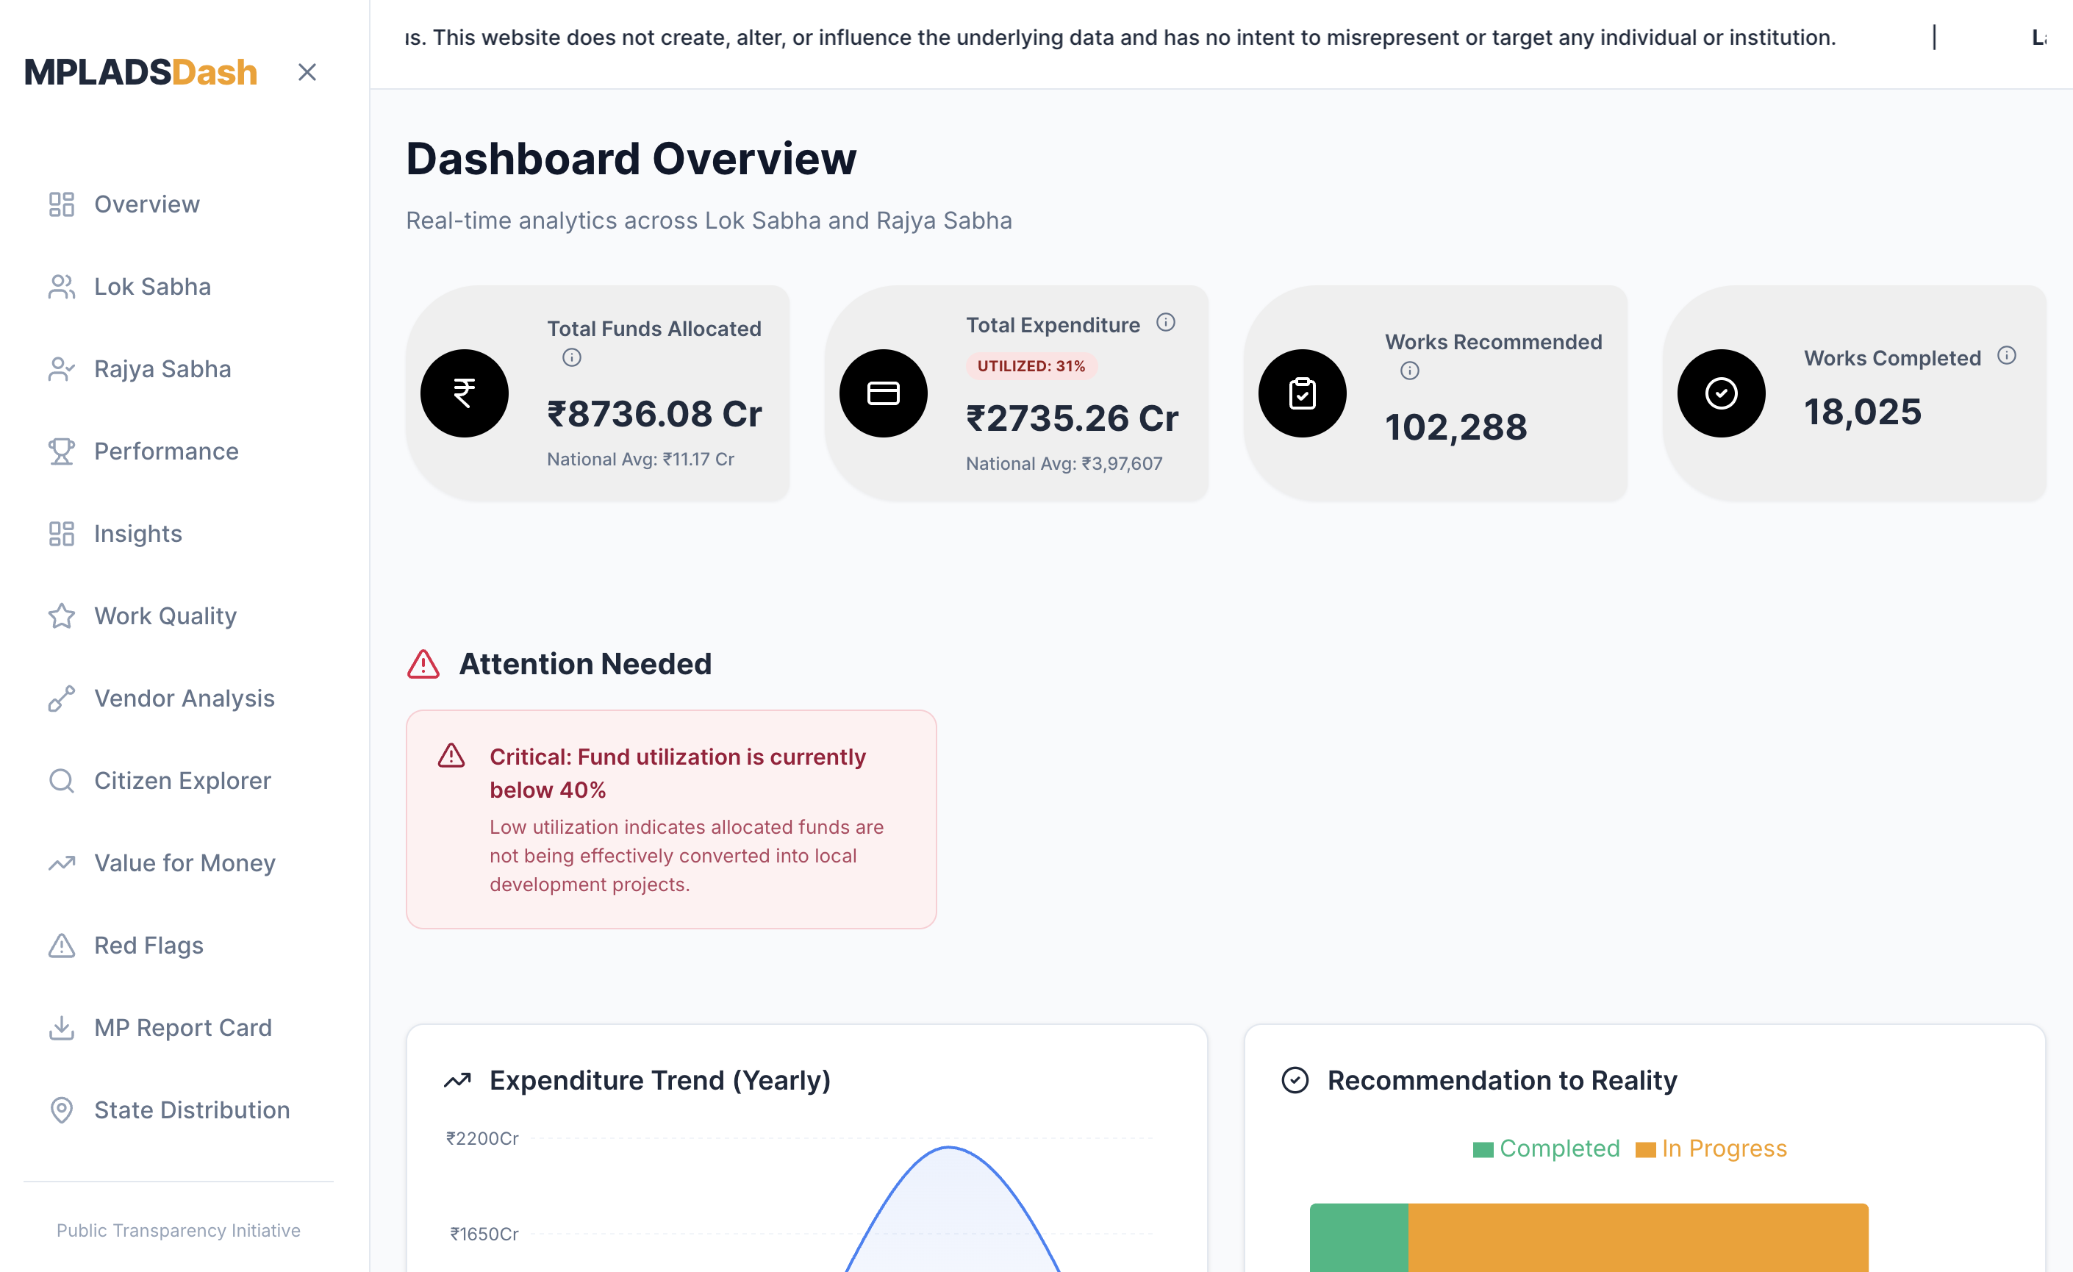
Task: Click the MP Report Card download icon
Action: pos(60,1027)
